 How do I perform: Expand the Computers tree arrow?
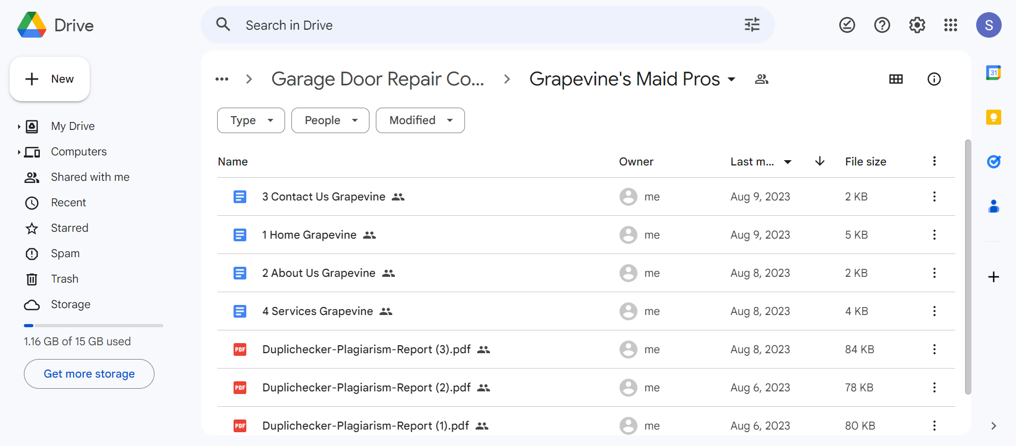(x=19, y=152)
